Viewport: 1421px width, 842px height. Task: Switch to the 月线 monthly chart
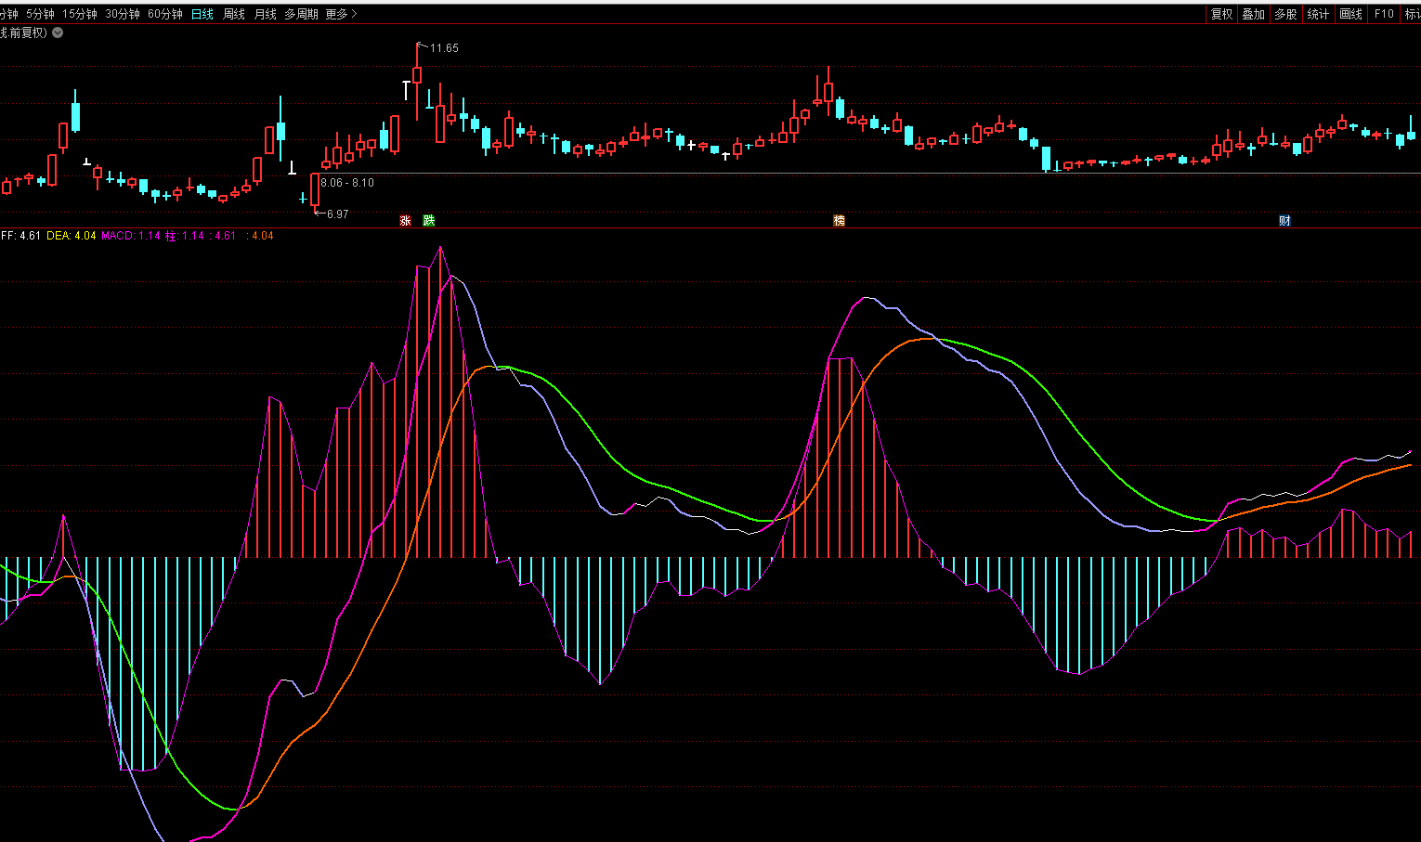coord(266,14)
